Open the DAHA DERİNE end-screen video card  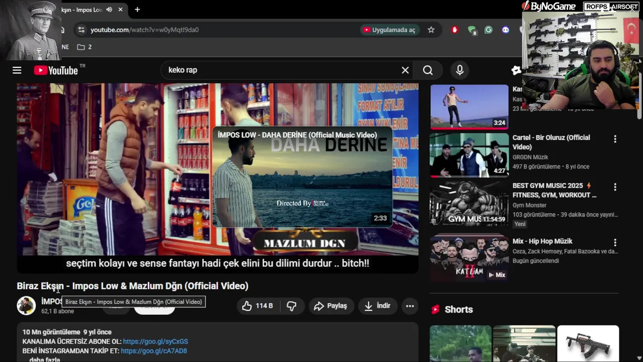(302, 177)
